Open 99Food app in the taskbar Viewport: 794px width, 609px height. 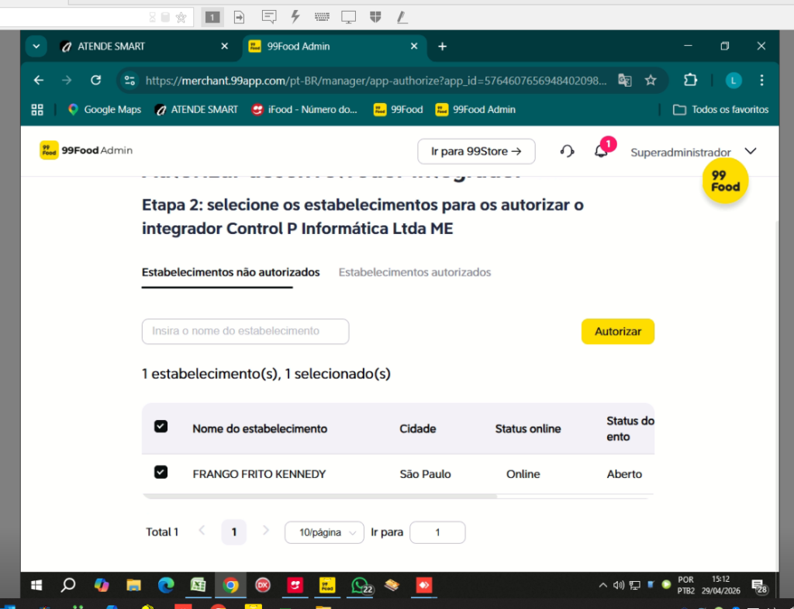[x=327, y=585]
